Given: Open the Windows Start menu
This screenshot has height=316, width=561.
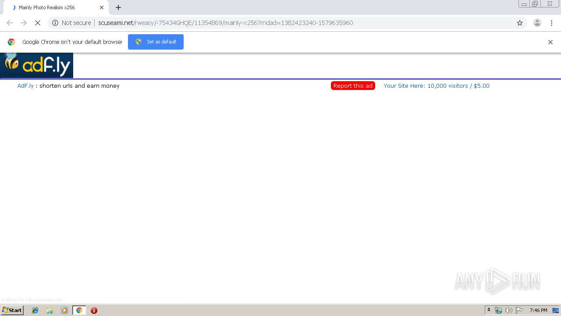Looking at the screenshot, I should [x=12, y=310].
